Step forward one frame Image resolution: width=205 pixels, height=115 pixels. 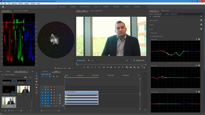(x=115, y=67)
